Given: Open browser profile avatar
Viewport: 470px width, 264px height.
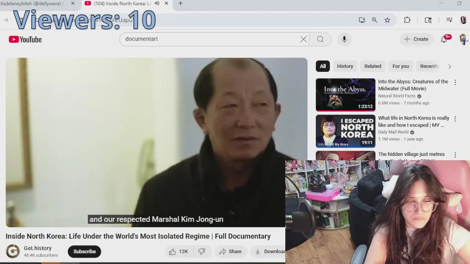Looking at the screenshot, I should click(463, 20).
